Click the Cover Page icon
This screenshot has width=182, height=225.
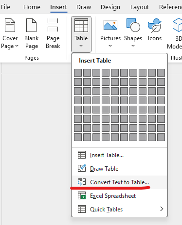[x=10, y=25]
